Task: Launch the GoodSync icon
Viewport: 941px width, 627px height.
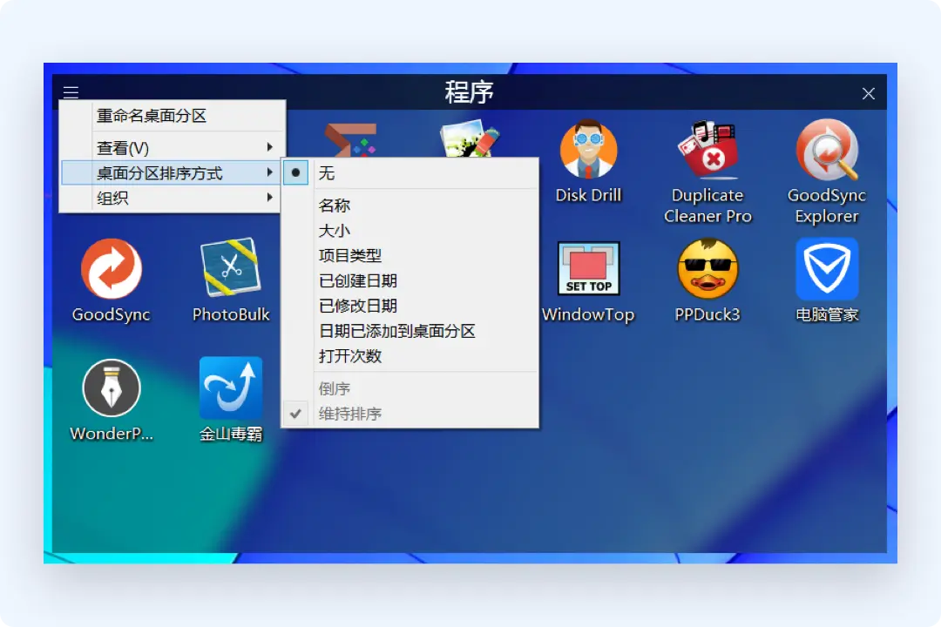Action: [x=111, y=269]
